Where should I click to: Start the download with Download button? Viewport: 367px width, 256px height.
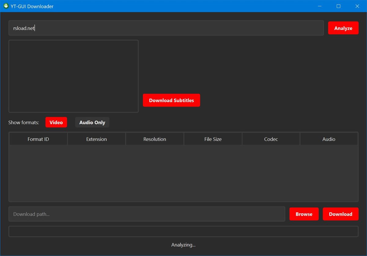click(341, 214)
